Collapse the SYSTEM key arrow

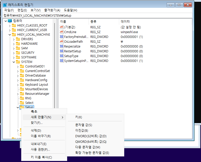click(x=14, y=62)
